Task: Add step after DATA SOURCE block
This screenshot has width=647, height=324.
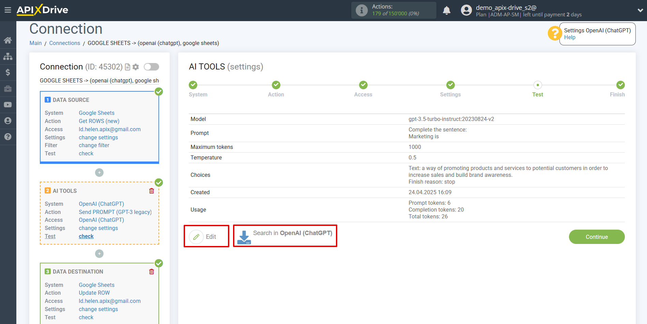Action: (99, 173)
